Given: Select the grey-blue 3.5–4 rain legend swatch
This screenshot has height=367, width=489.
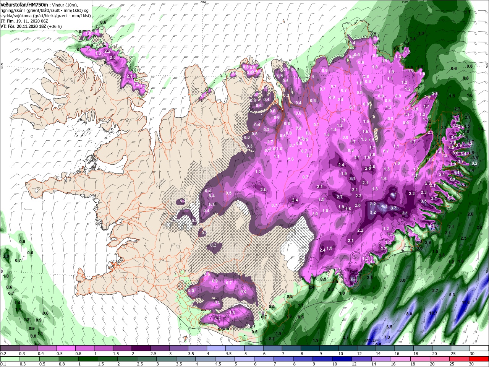Looking at the screenshot, I should coord(186,359).
